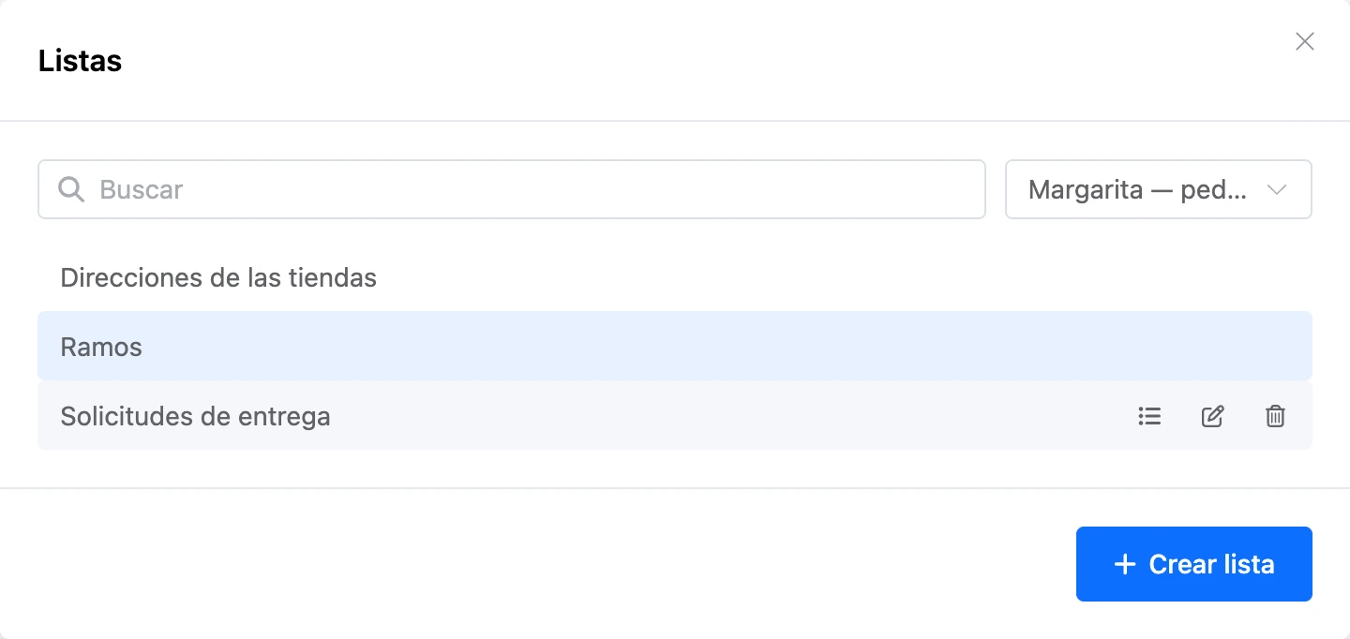Select the Direcciones de las tiendas list
Image resolution: width=1350 pixels, height=639 pixels.
pos(675,277)
